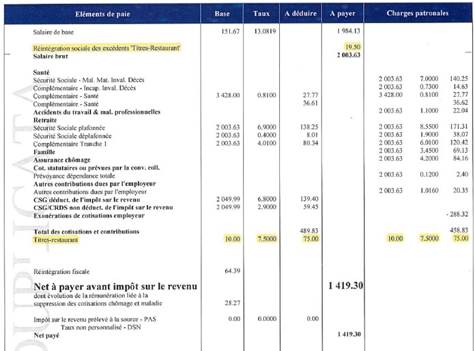Select the value 28.27
This screenshot has width=475, height=351.
(x=232, y=303)
